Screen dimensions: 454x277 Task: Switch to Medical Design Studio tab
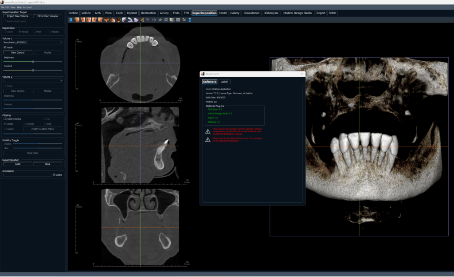tap(297, 13)
